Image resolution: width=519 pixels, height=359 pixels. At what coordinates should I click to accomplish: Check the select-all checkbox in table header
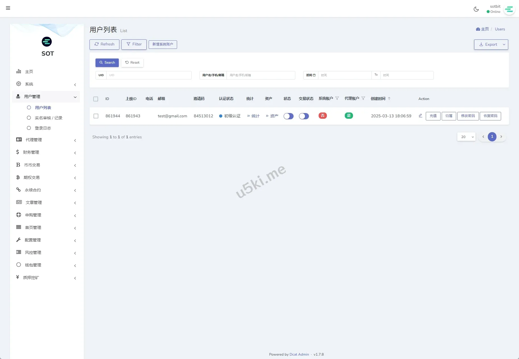pyautogui.click(x=96, y=99)
